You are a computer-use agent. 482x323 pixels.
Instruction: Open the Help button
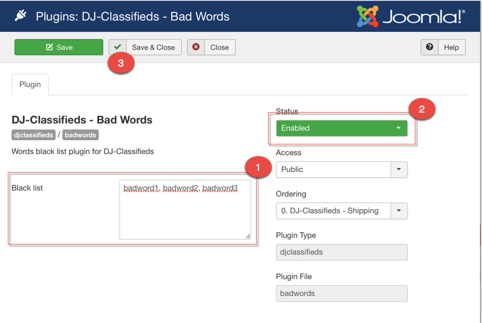point(443,47)
